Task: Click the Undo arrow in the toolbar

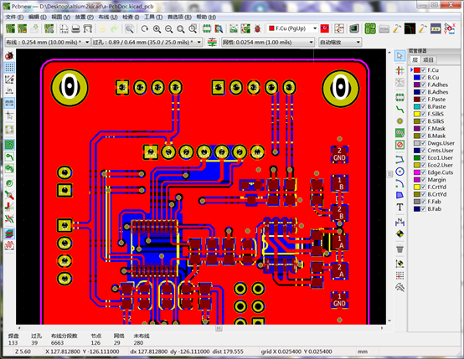Action: point(102,28)
